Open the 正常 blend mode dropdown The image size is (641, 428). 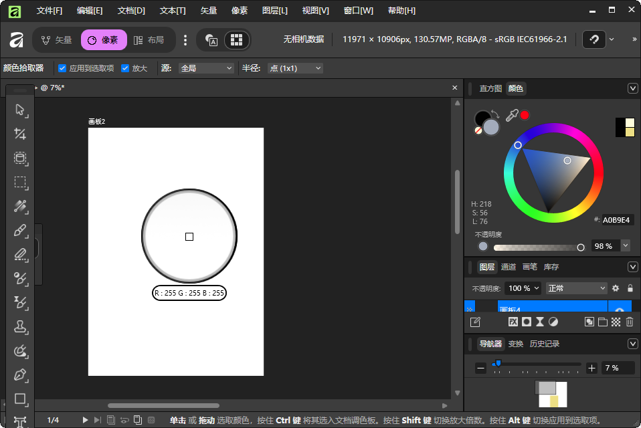576,288
